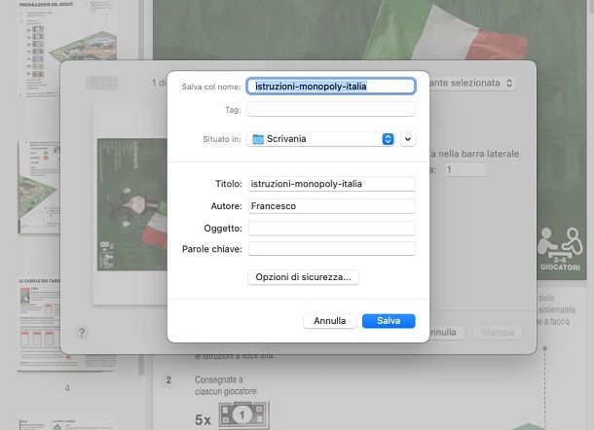Click the print preview page image
The width and height of the screenshot is (594, 430).
131,204
